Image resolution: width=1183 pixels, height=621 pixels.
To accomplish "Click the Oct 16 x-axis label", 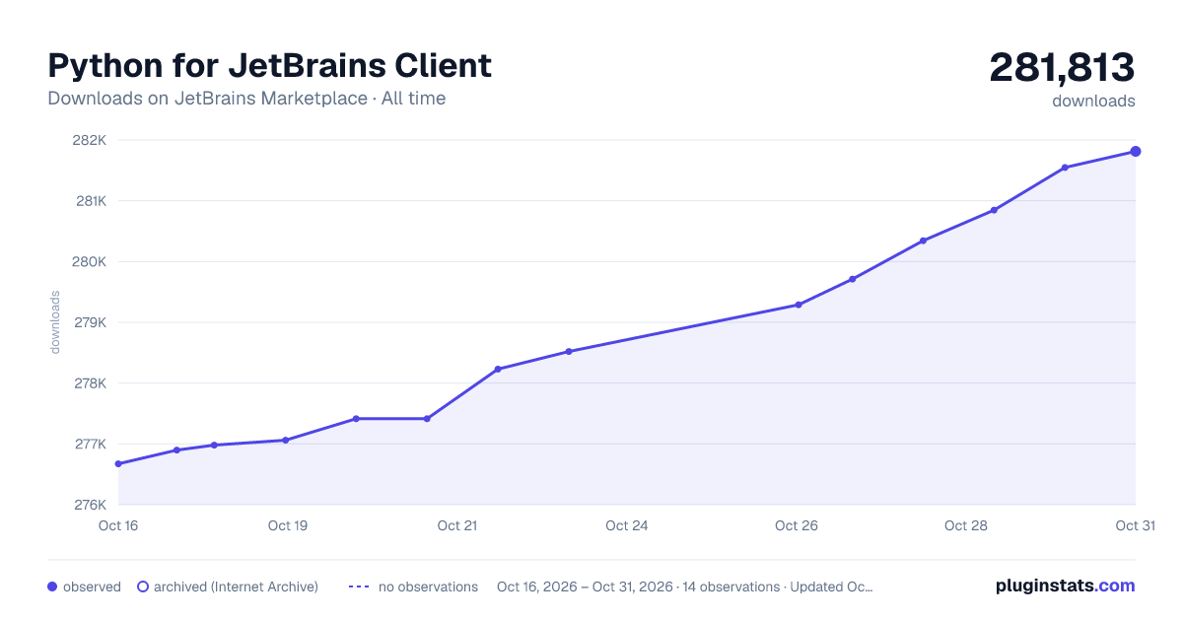I will pyautogui.click(x=118, y=525).
